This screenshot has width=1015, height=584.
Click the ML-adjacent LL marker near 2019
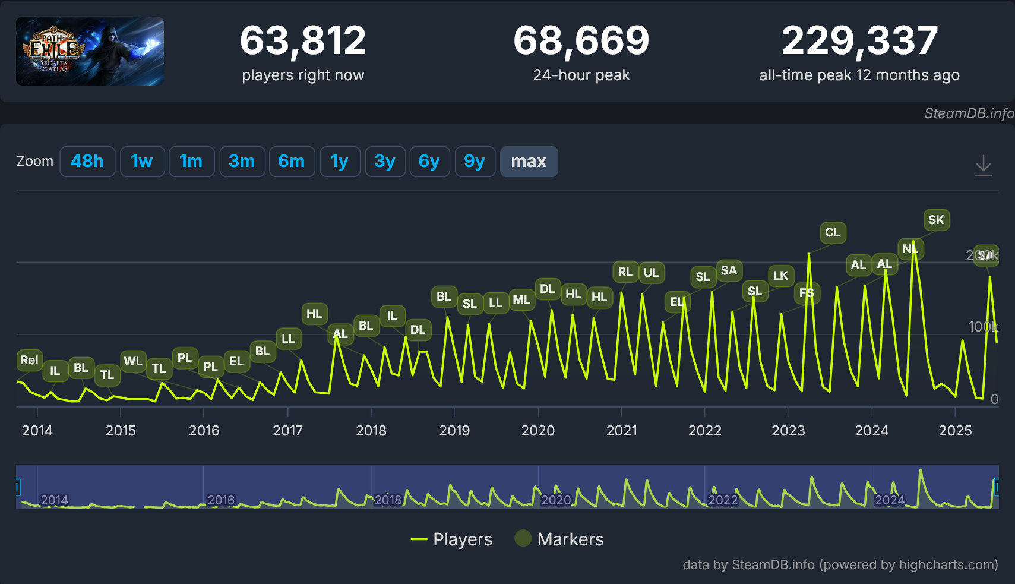(495, 303)
